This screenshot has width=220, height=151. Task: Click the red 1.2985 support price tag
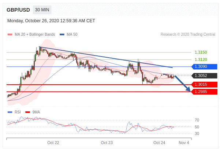tap(204, 92)
